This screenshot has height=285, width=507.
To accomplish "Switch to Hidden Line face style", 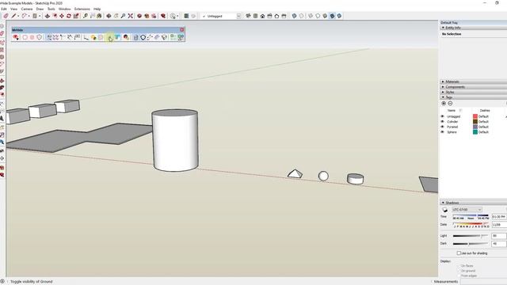I will click(318, 16).
